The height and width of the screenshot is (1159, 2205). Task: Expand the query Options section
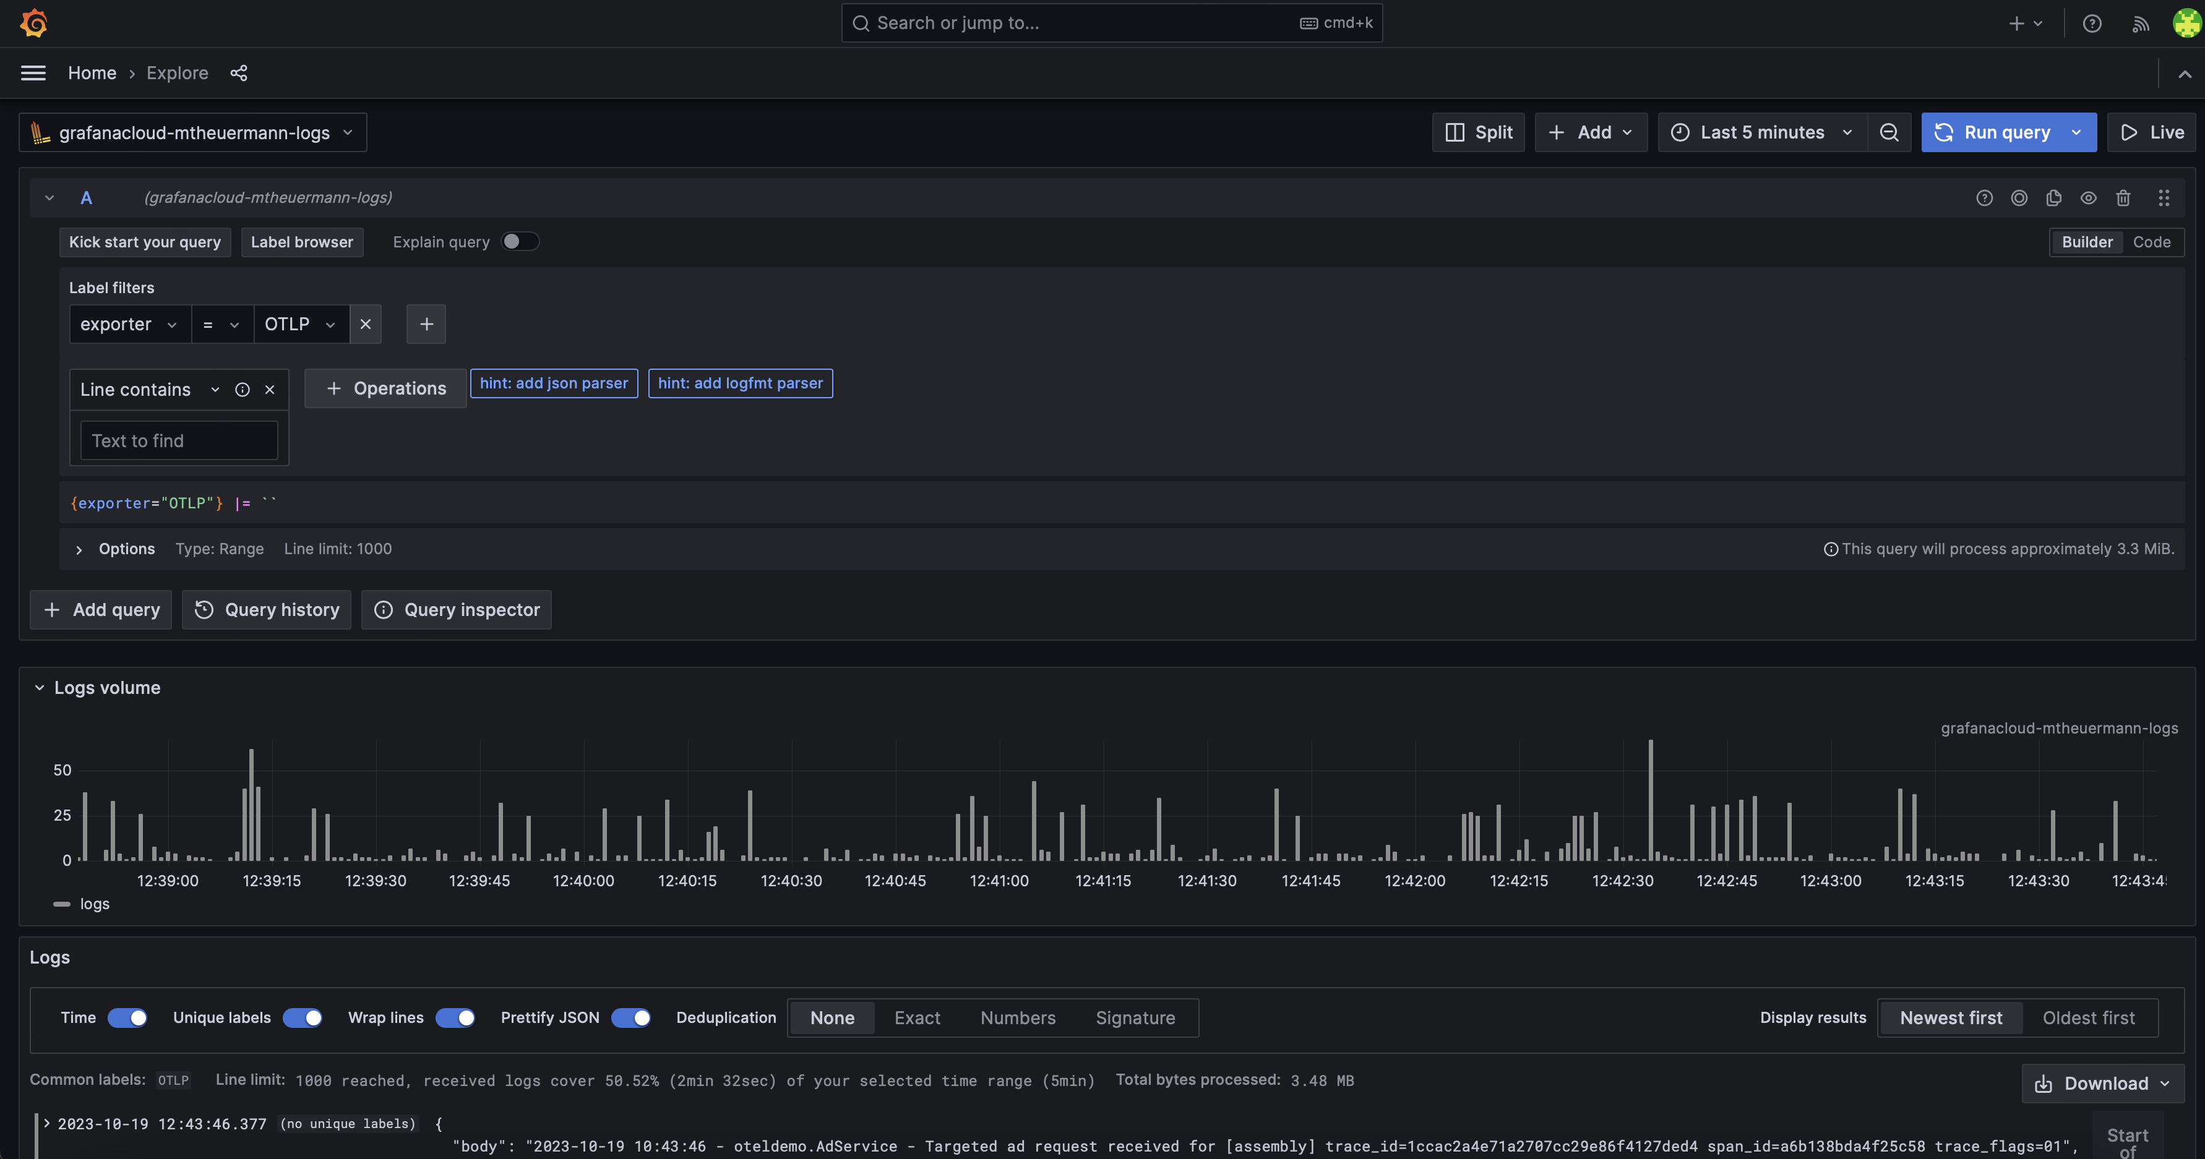(x=79, y=550)
